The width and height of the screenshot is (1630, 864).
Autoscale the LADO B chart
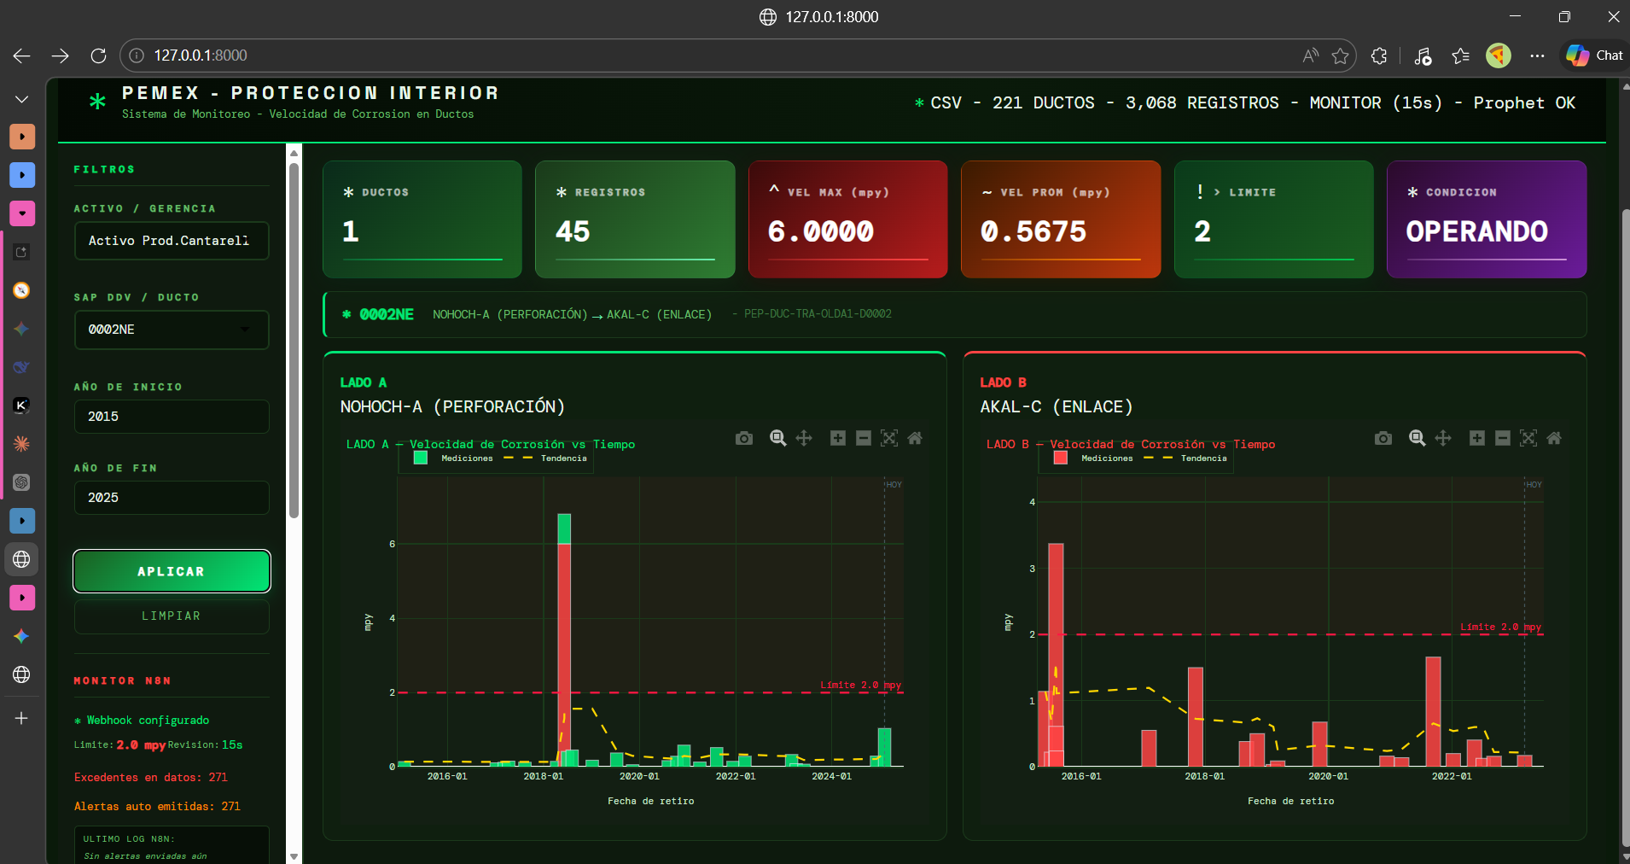click(1528, 438)
